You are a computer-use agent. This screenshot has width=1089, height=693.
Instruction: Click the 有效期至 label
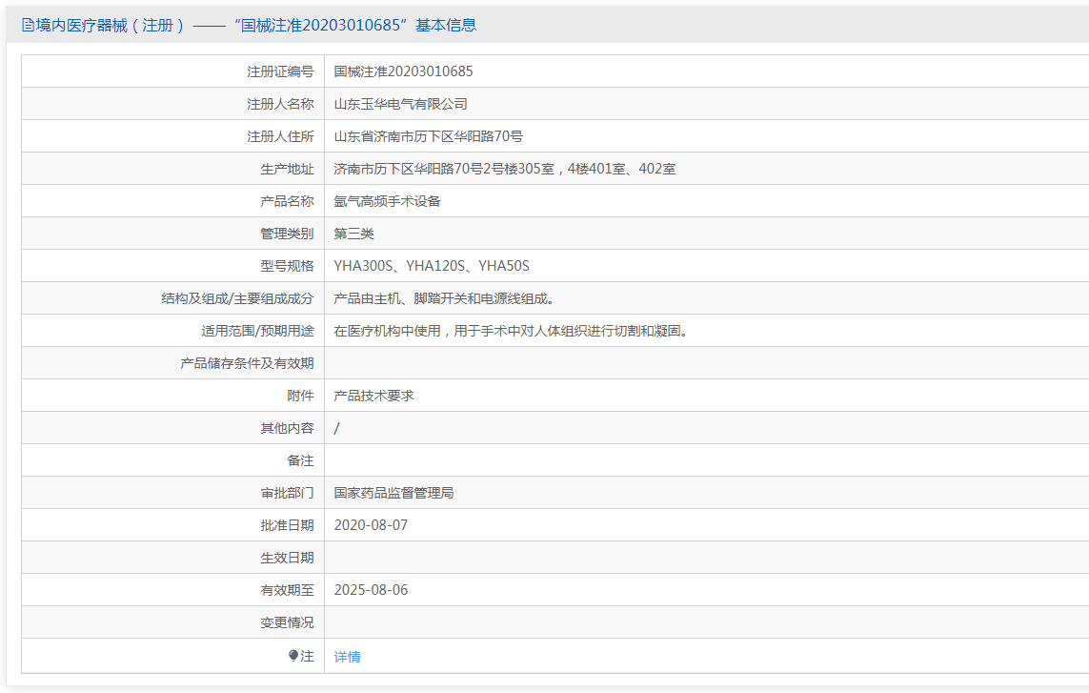287,590
